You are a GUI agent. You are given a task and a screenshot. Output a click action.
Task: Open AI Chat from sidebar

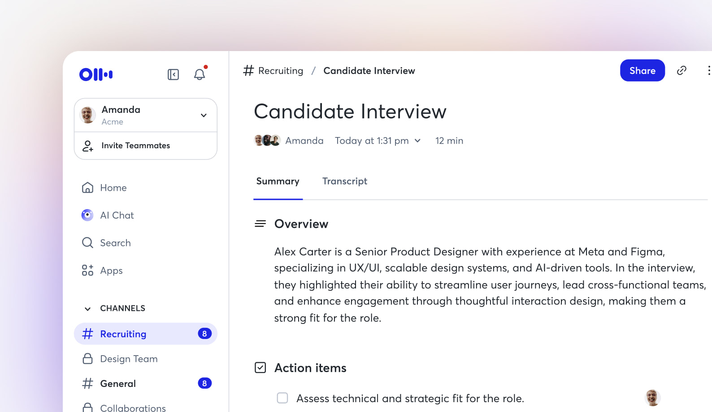coord(117,215)
